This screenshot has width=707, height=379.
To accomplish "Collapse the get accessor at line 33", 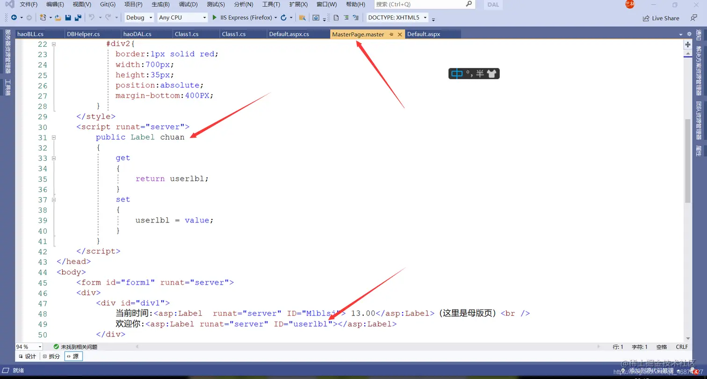I will point(54,158).
